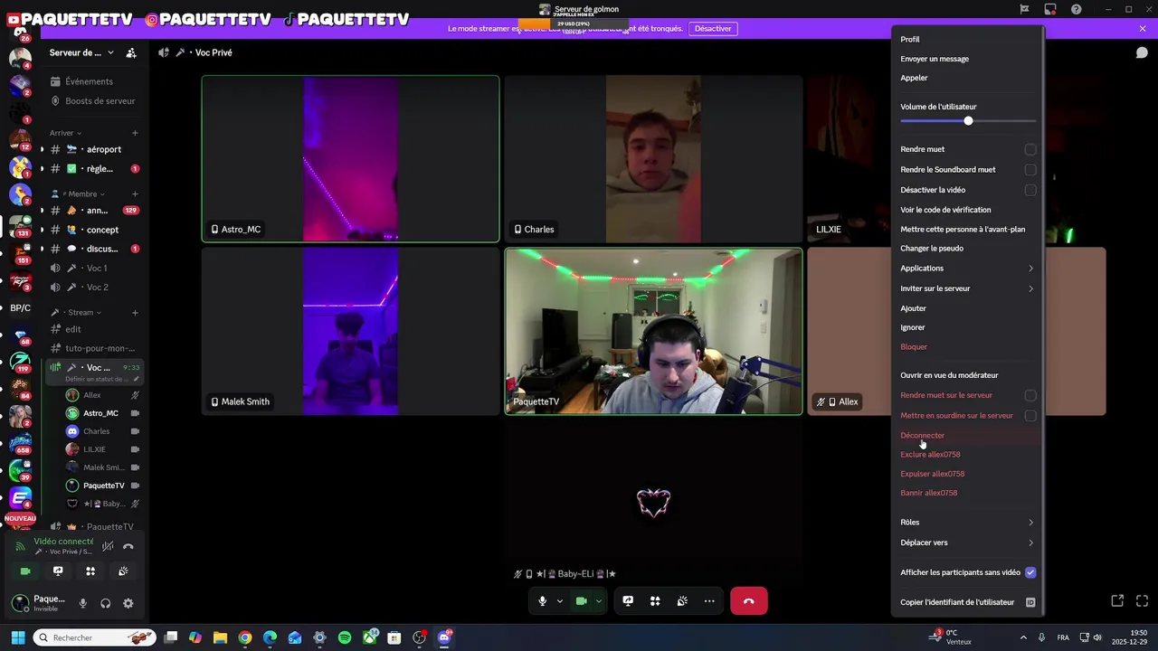Toggle Rendre muet sur le serveur checkbox
Image resolution: width=1158 pixels, height=651 pixels.
[x=1030, y=395]
